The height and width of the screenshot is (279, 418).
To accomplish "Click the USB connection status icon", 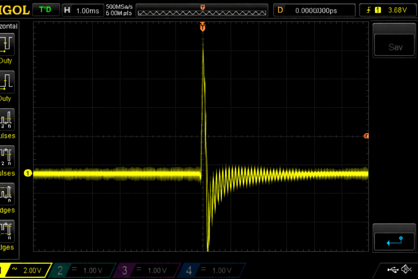I will click(393, 269).
